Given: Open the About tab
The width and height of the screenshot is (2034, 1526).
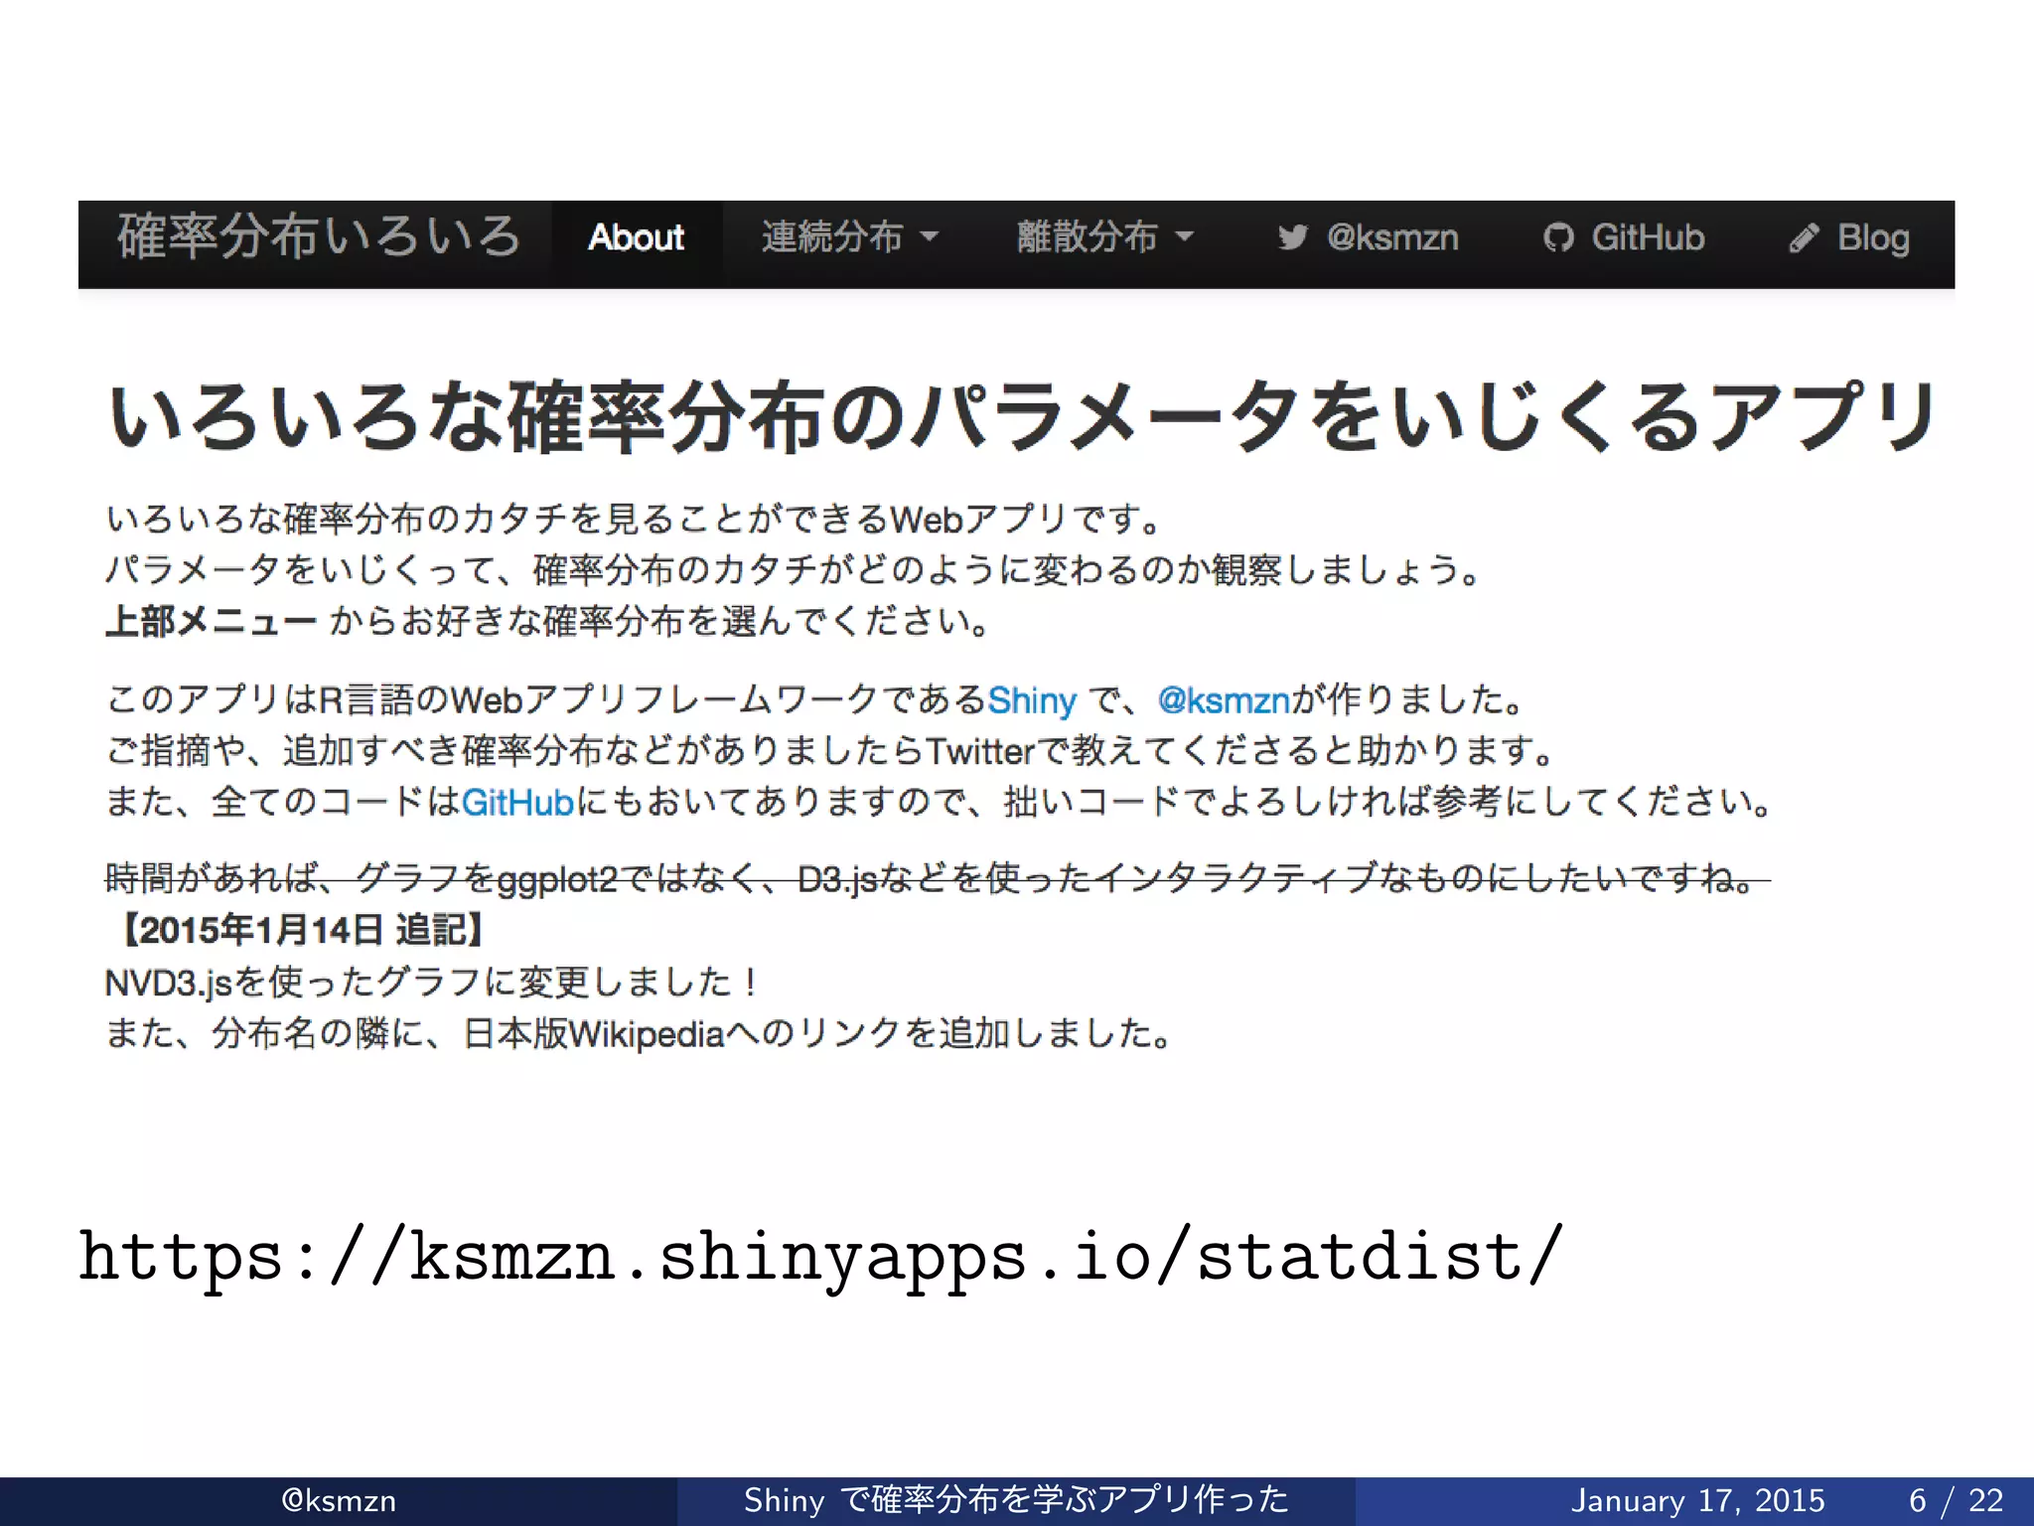Looking at the screenshot, I should coord(637,237).
